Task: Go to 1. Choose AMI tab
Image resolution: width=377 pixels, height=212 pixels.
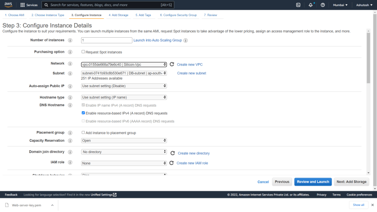Action: pyautogui.click(x=15, y=15)
